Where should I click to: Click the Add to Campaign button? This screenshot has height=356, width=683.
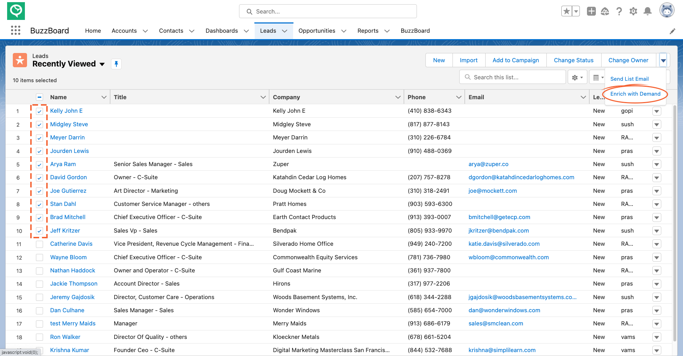tap(516, 60)
